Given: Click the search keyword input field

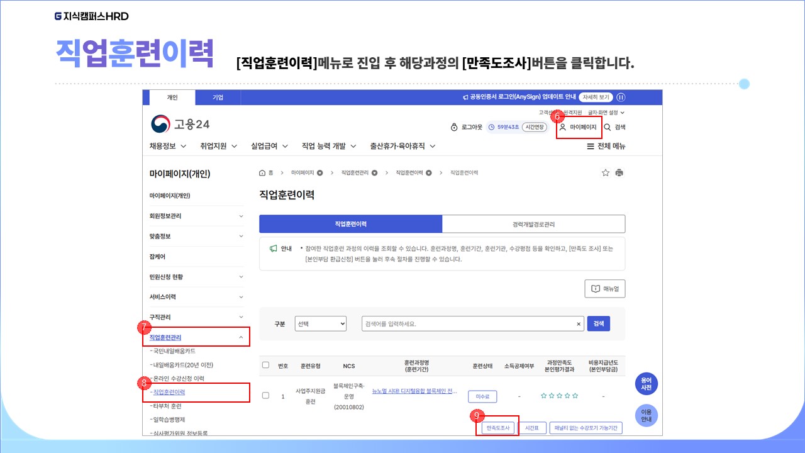Looking at the screenshot, I should pyautogui.click(x=469, y=323).
